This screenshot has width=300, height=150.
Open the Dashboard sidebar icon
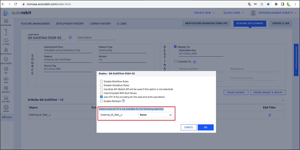tap(6, 21)
